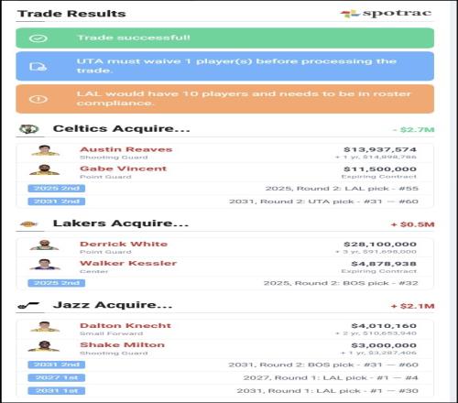This screenshot has height=403, width=458.
Task: Open Gabe Vincent player link
Action: click(124, 169)
